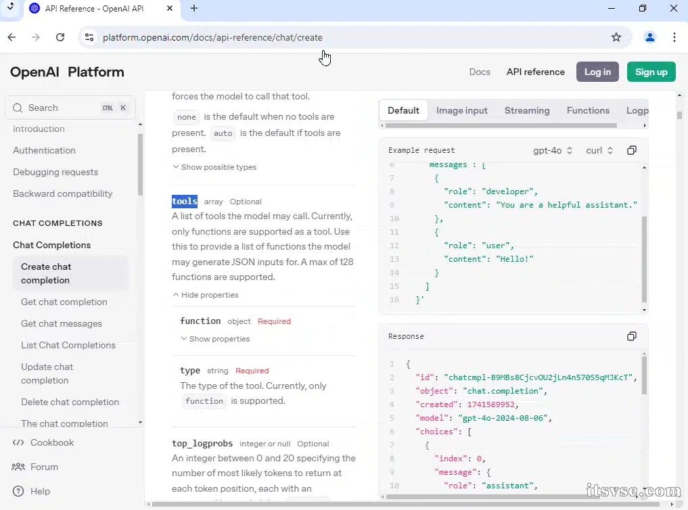Click the sidebar navigation scrollbar
688x510 pixels.
pyautogui.click(x=141, y=164)
